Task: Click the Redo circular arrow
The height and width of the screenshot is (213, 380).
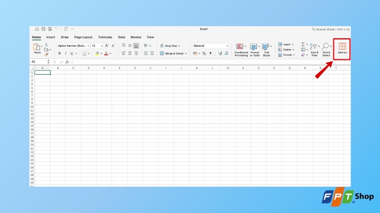Action: (66, 29)
